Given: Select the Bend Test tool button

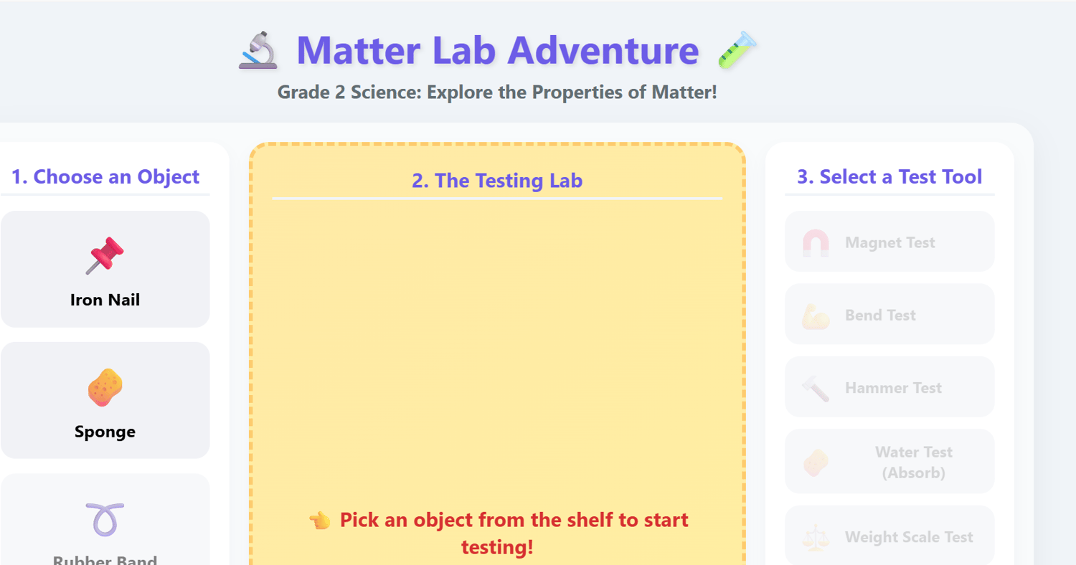Looking at the screenshot, I should click(x=889, y=314).
